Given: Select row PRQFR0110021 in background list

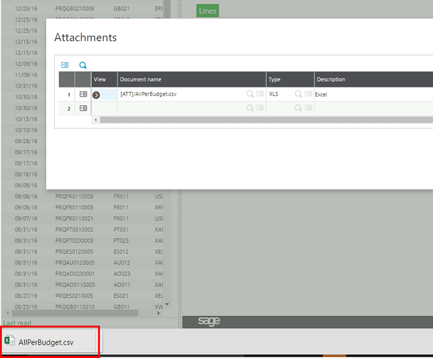Looking at the screenshot, I should coord(82,218).
